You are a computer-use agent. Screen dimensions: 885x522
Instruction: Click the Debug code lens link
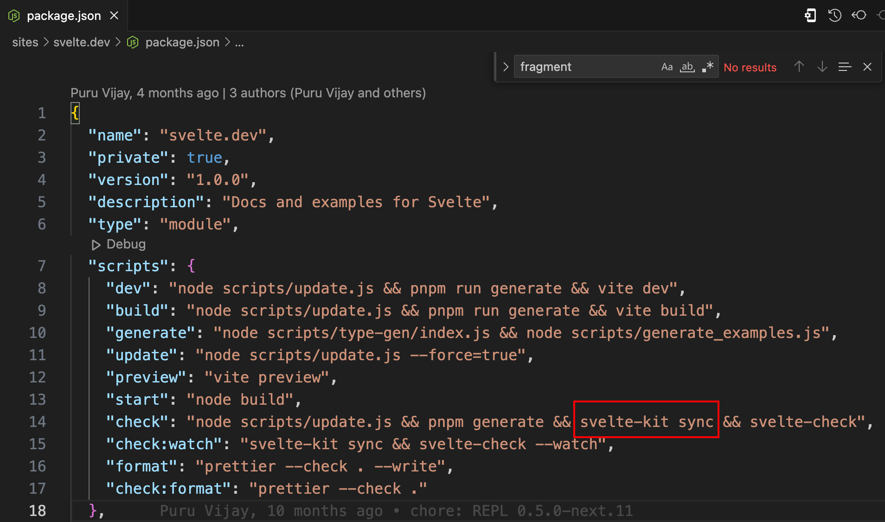tap(125, 244)
